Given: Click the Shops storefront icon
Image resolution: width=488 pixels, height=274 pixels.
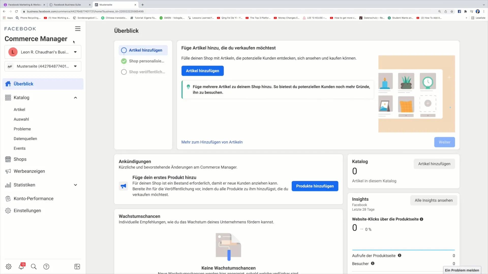Looking at the screenshot, I should click(x=8, y=159).
